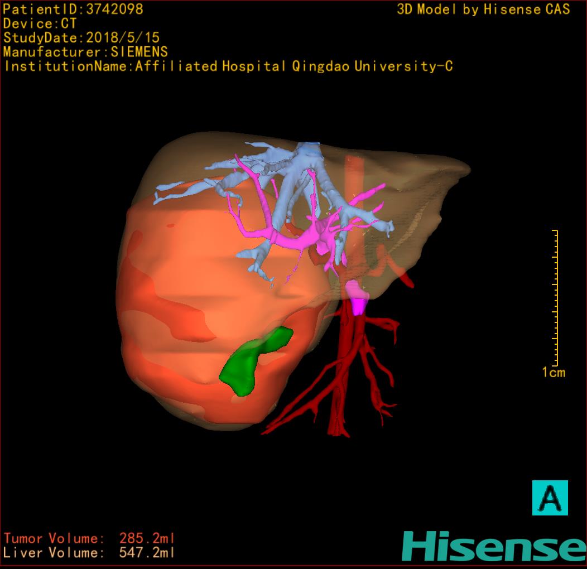Click the '1cm' scale label
This screenshot has height=569, width=587.
[x=553, y=373]
